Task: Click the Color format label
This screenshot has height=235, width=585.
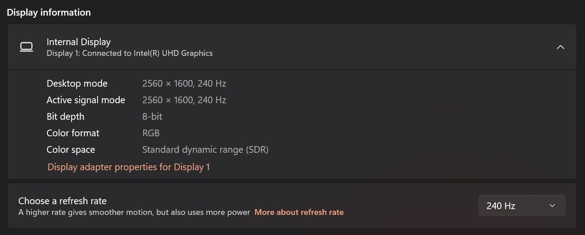Action: (x=73, y=133)
